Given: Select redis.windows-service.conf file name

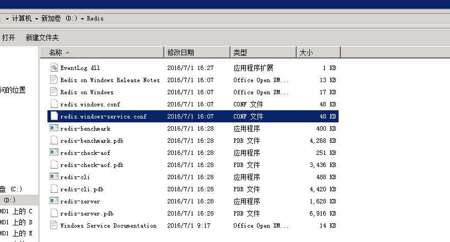Looking at the screenshot, I should (104, 116).
